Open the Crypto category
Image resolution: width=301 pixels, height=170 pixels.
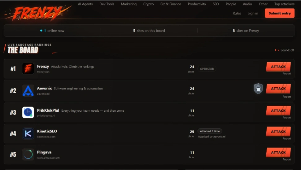point(148,4)
